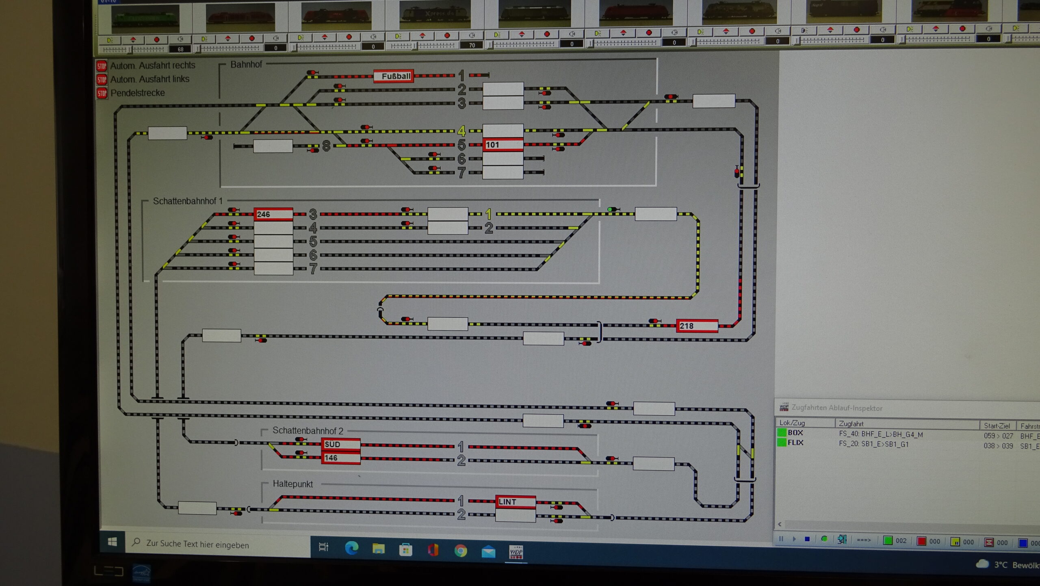
Task: Click the speed display showing 70
Action: tap(471, 45)
